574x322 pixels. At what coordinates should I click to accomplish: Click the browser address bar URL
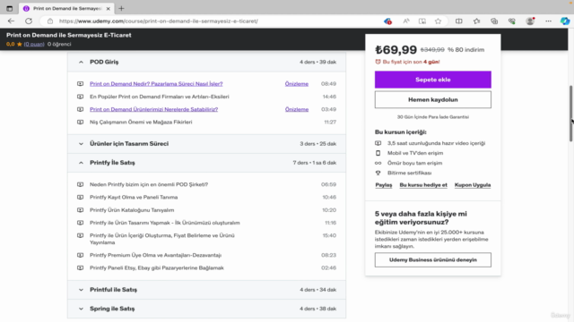(x=159, y=21)
